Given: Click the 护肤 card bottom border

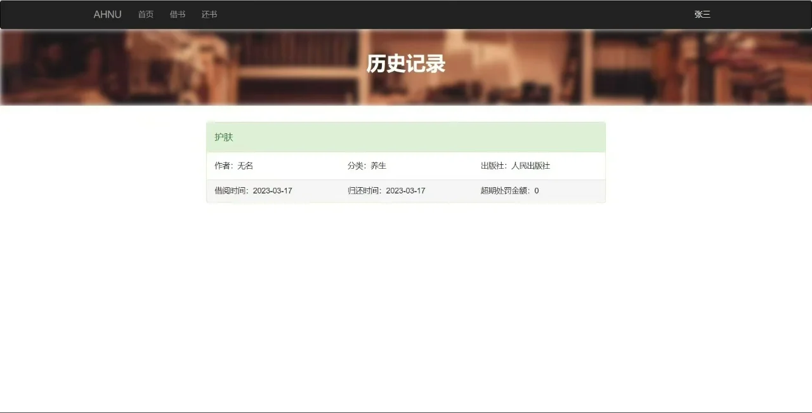Looking at the screenshot, I should click(406, 202).
